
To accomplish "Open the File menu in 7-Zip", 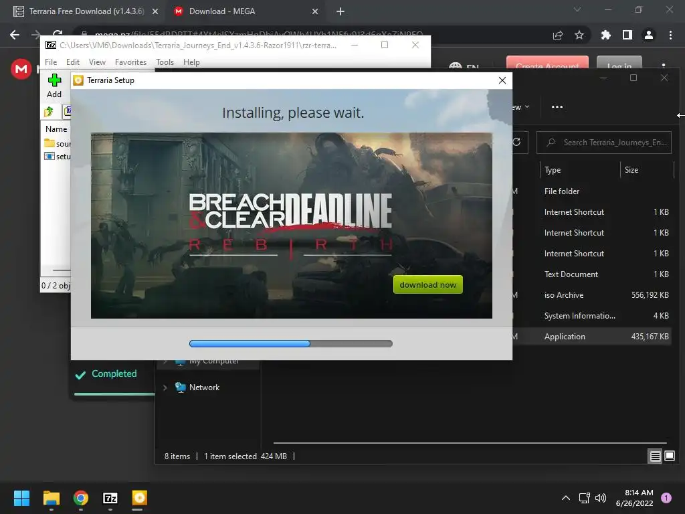I will 51,62.
